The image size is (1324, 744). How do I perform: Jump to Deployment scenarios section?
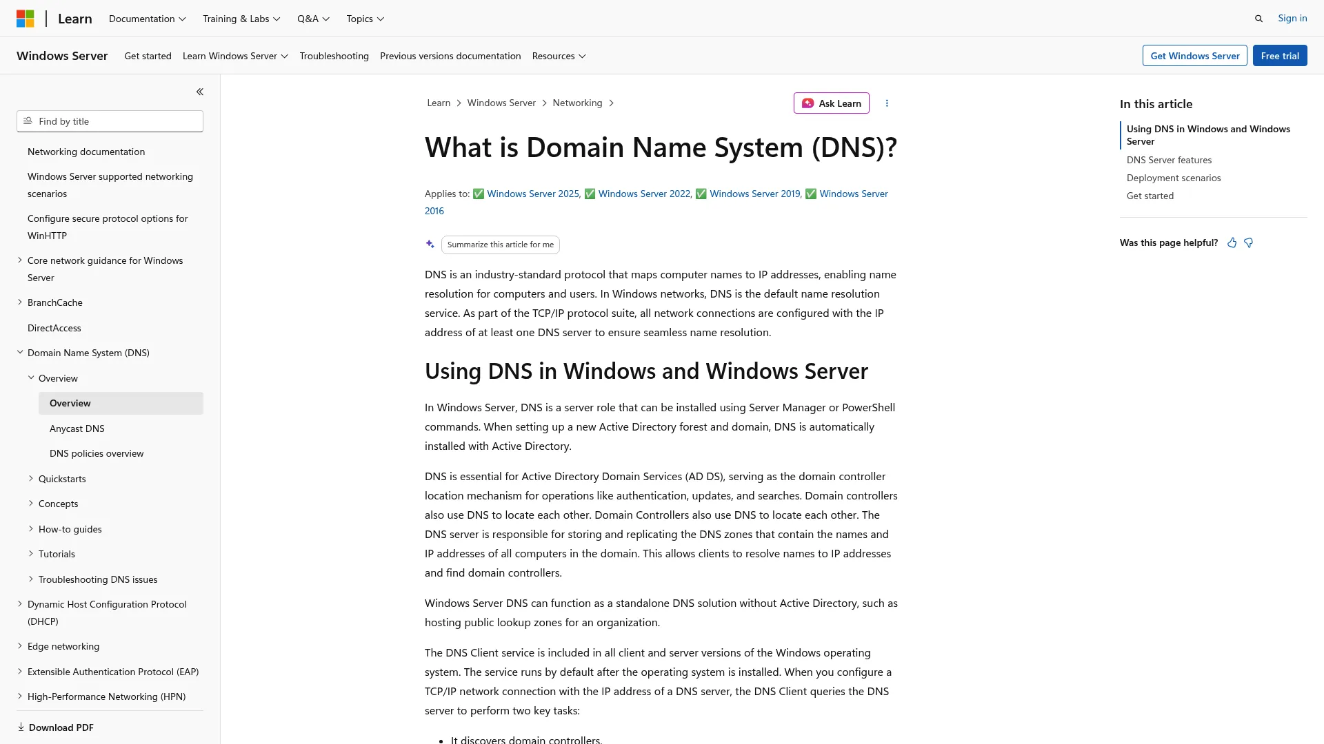tap(1174, 178)
